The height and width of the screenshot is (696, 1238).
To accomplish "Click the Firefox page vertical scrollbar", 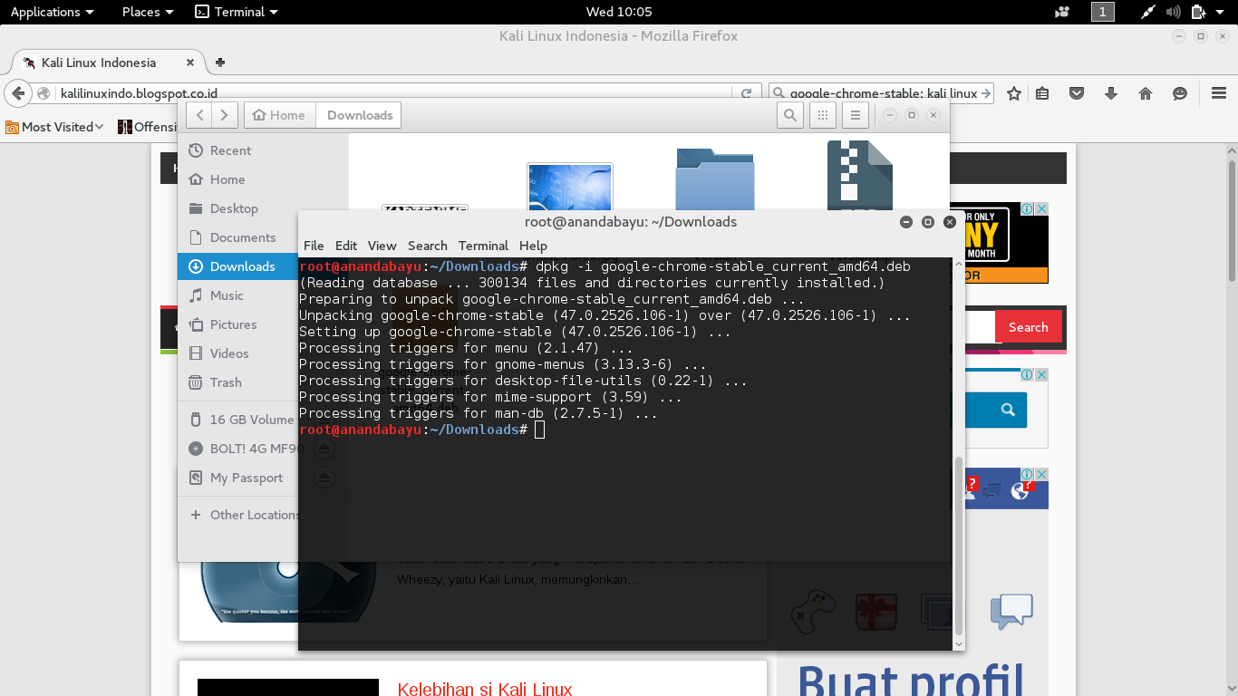I will (1232, 222).
